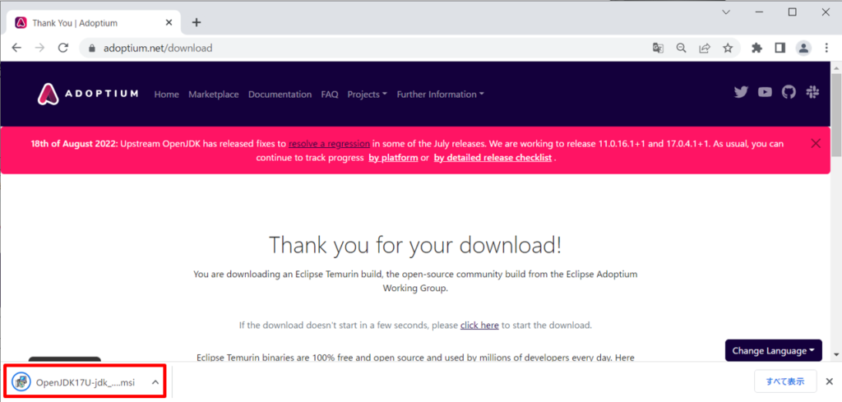Open FAQ navigation item
This screenshot has height=402, width=842.
tap(330, 94)
